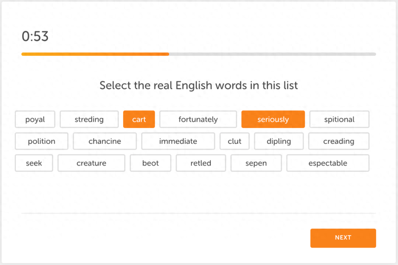Viewport: 398px width, 265px height.
Task: Select the word 'fortunately'
Action: tap(198, 119)
